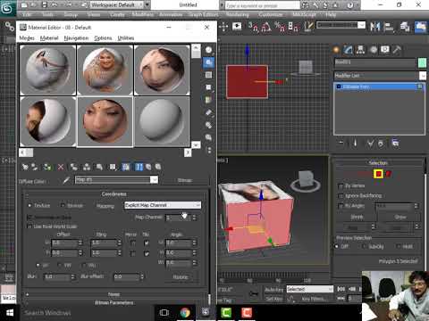Open Options menu in Material Editor
Image resolution: width=429 pixels, height=321 pixels.
coord(103,38)
